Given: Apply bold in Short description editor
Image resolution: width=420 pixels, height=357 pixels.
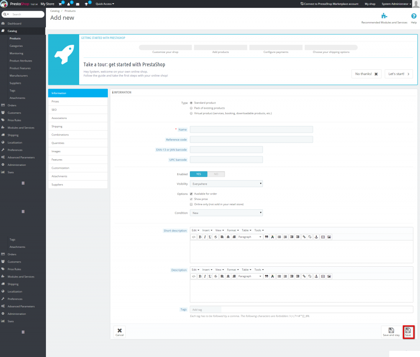Looking at the screenshot, I should pyautogui.click(x=200, y=237).
